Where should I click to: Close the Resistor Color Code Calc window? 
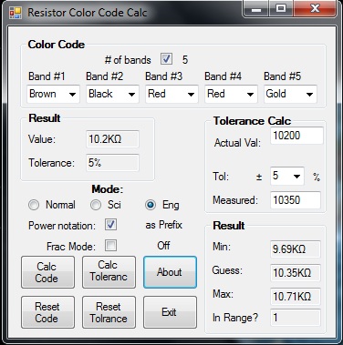tap(315, 9)
